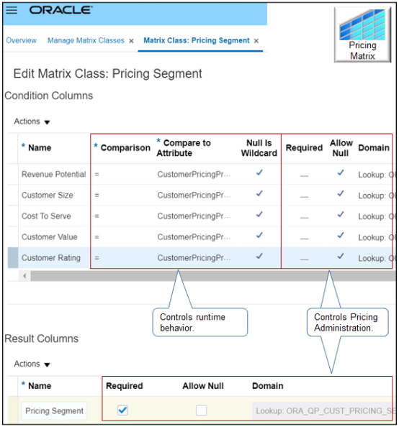399x427 pixels.
Task: Click Null Is Wildcard checkmark for Revenue Potential
Action: tap(259, 173)
